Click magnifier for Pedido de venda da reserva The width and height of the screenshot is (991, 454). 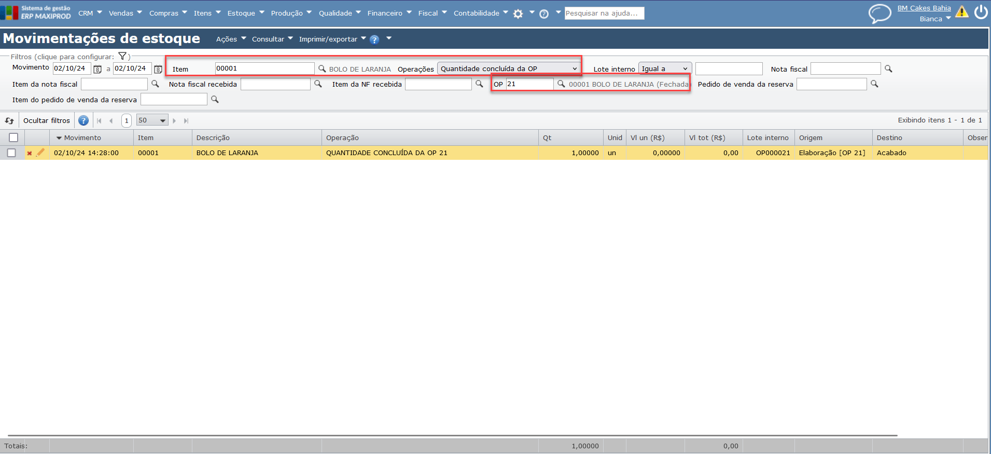[874, 84]
